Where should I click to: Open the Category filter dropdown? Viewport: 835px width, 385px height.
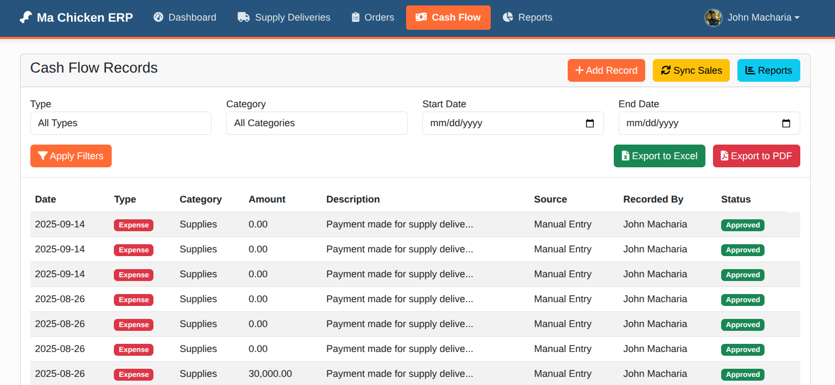[x=317, y=123]
